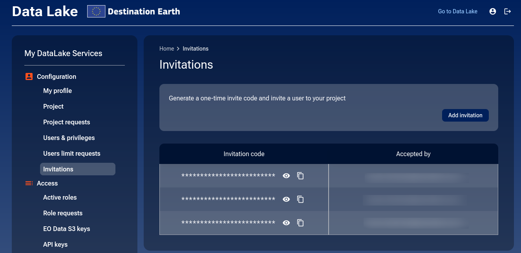Click the logout icon in the header
Image resolution: width=521 pixels, height=253 pixels.
coord(508,11)
